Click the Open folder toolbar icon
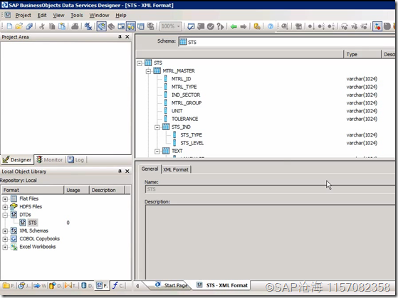Screen dimensions: 398x298 pos(19,26)
